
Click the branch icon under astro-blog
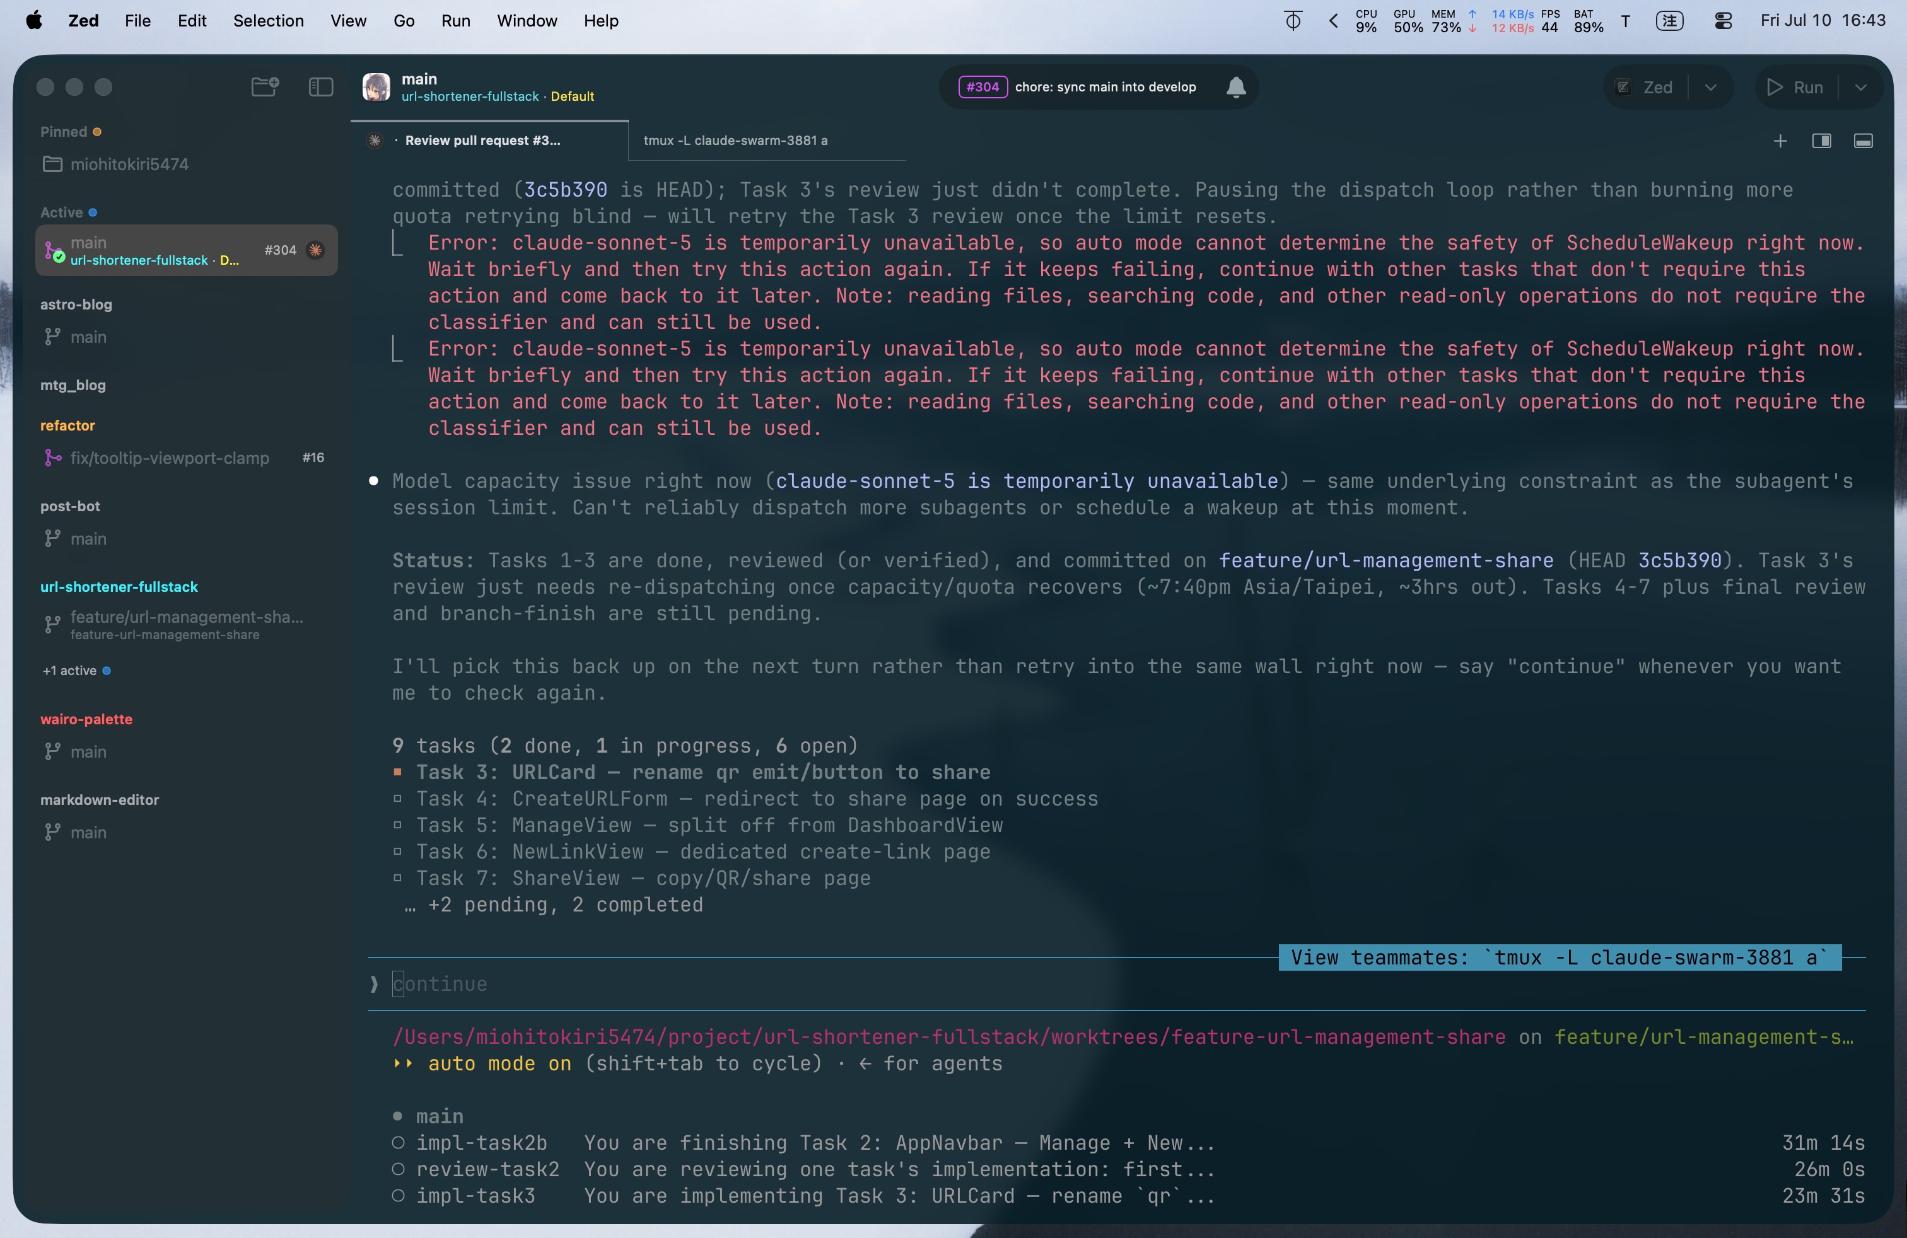[x=52, y=337]
